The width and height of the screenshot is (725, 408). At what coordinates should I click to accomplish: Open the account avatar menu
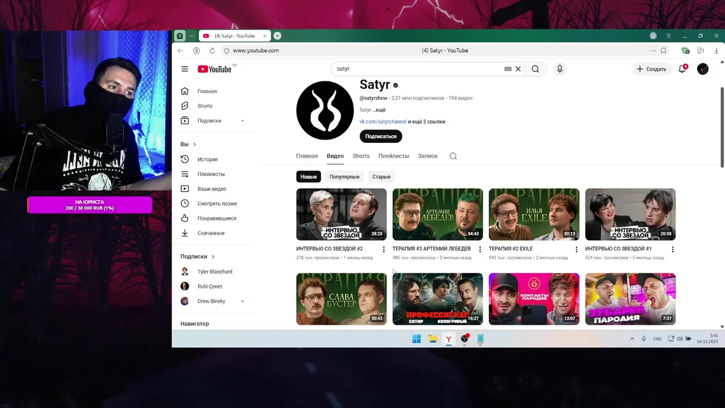click(x=703, y=69)
